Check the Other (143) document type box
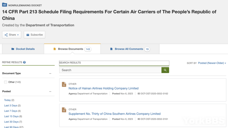This screenshot has height=128, width=228. click(x=6, y=82)
